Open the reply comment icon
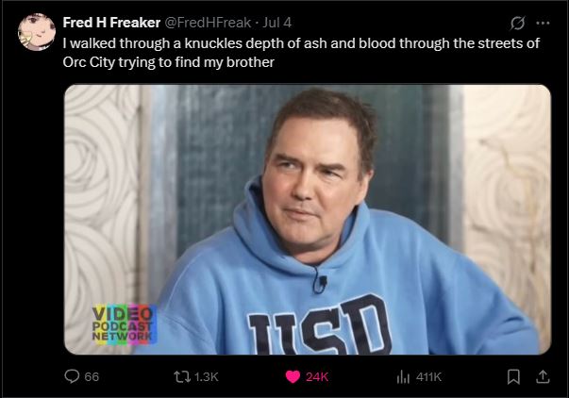Viewport: 569px width, 398px height. click(72, 376)
